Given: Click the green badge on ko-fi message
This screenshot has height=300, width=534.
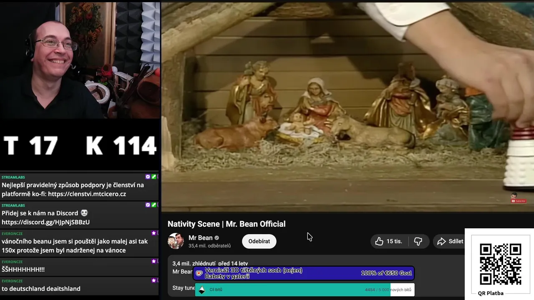Looking at the screenshot, I should pyautogui.click(x=154, y=177).
